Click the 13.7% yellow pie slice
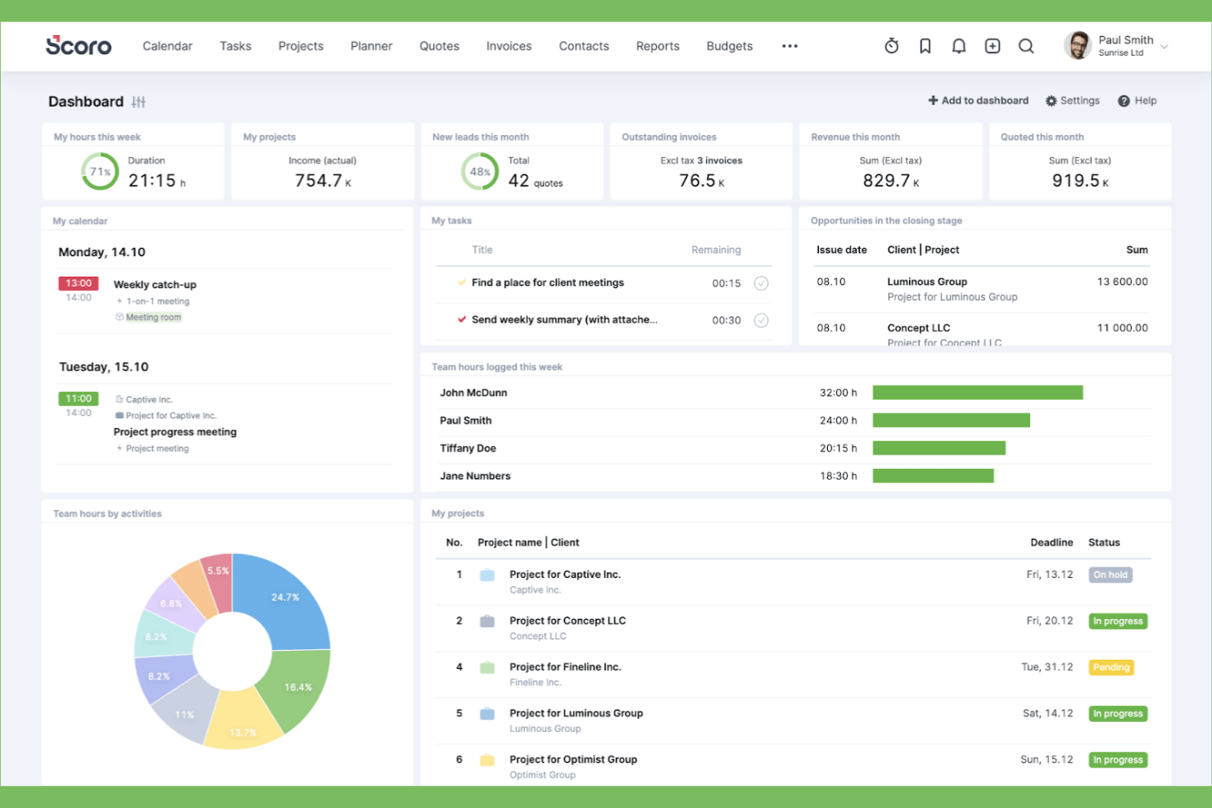 (242, 724)
